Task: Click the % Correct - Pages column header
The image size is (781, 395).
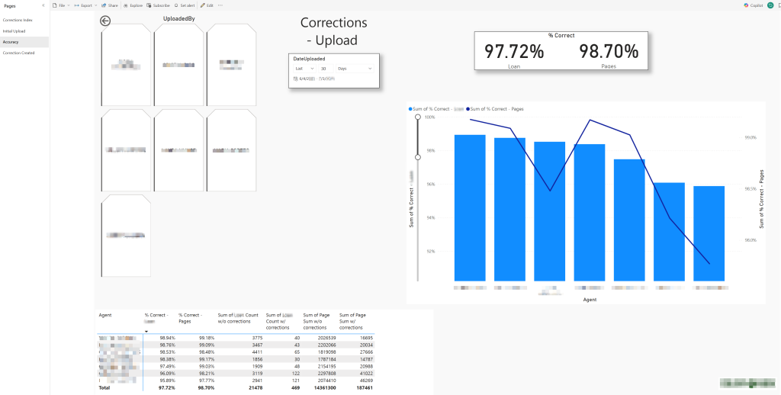Action: tap(190, 318)
